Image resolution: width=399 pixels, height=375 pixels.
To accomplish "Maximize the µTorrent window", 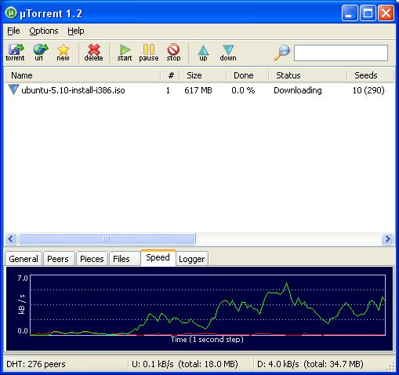I will (368, 13).
